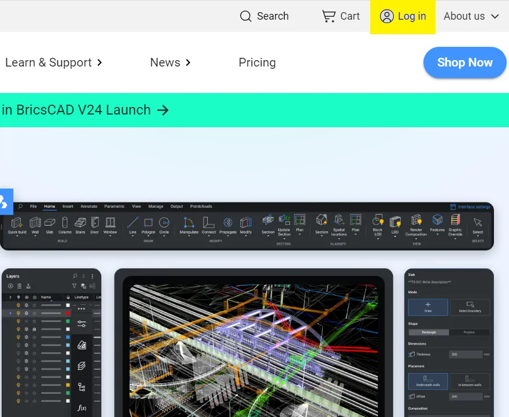Switch to the Insert ribbon tab
509x417 pixels.
[68, 206]
